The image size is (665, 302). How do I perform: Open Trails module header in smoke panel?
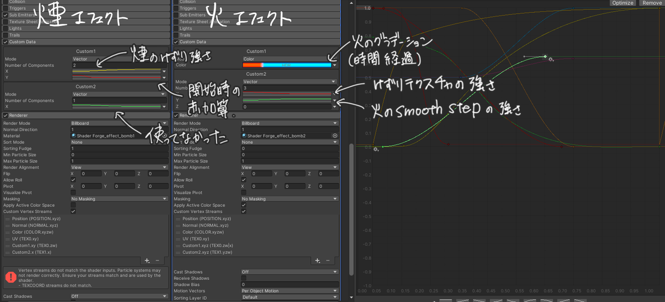[x=86, y=35]
